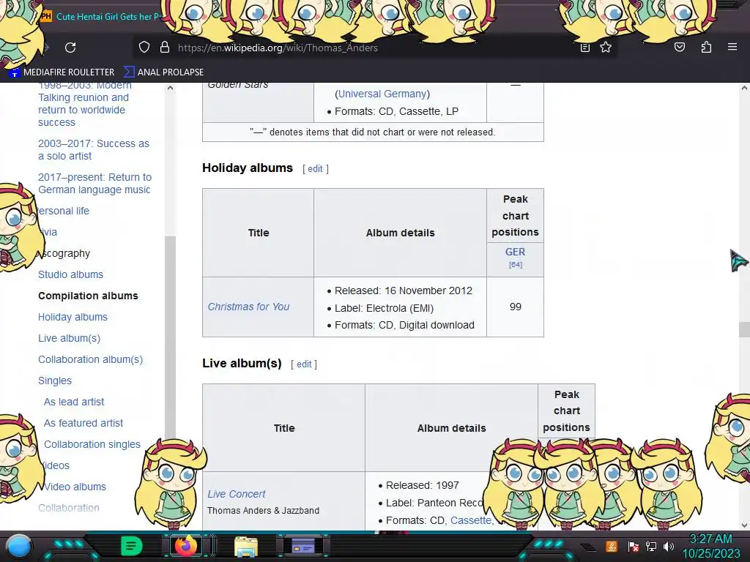750x562 pixels.
Task: Open the green notes app in taskbar
Action: (132, 546)
